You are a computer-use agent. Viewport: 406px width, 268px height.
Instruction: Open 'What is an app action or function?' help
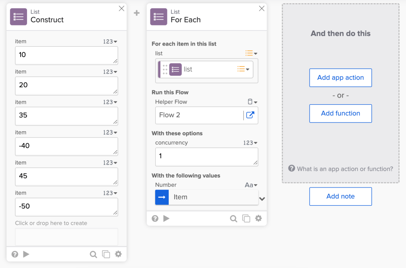pos(341,169)
